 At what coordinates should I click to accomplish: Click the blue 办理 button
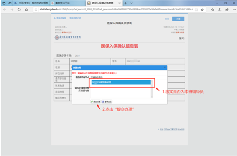[x=178, y=19]
